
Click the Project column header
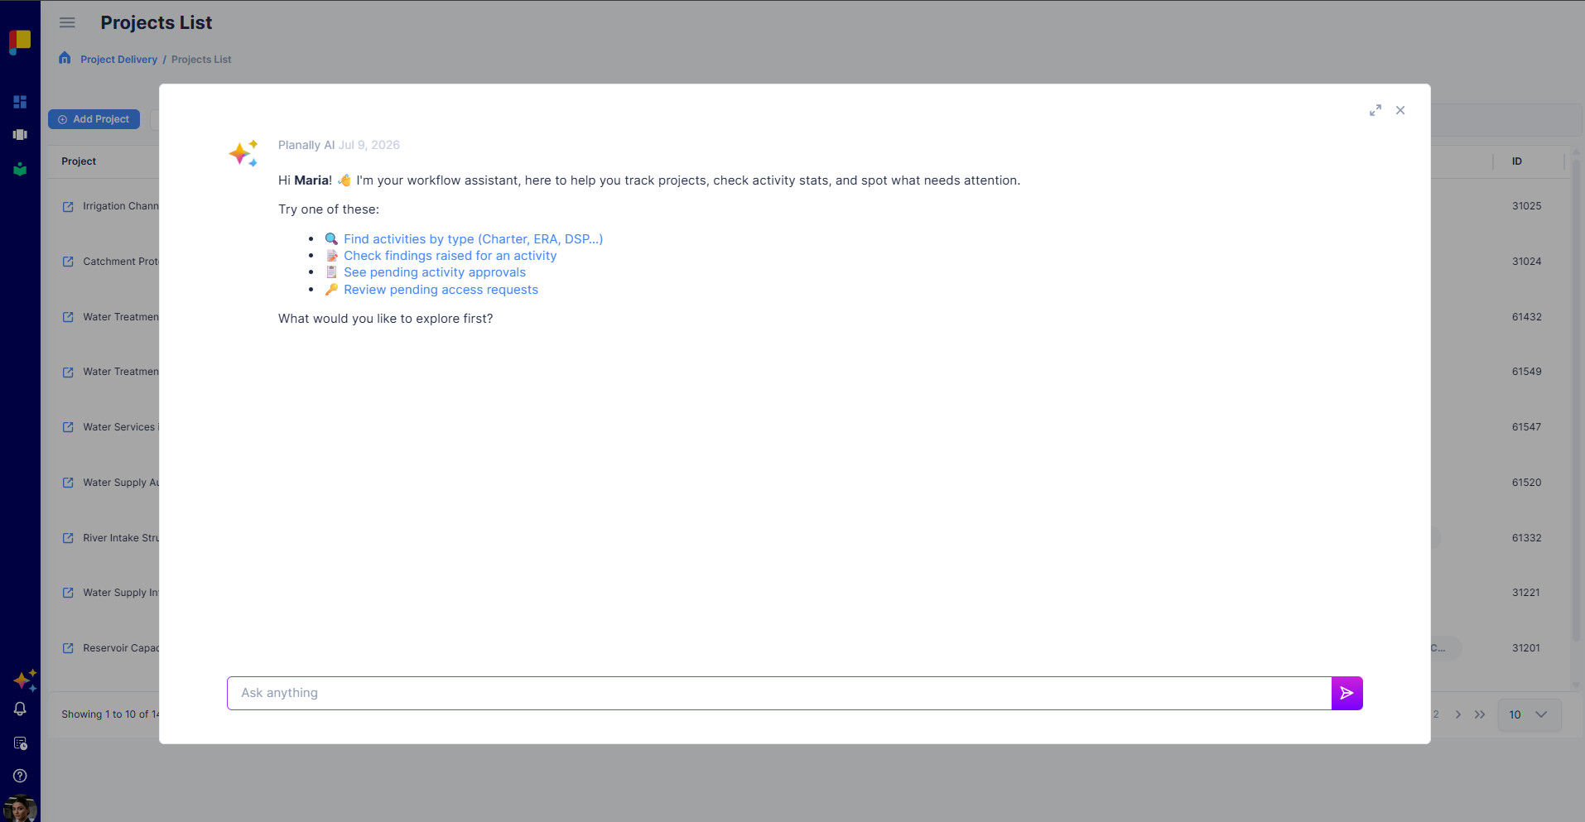click(79, 161)
